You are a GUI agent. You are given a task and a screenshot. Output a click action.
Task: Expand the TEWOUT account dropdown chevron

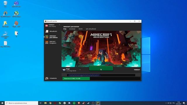59,25
